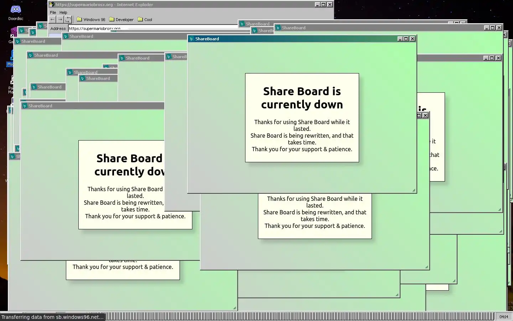Click the active ShareBoard window's title bar icon
The width and height of the screenshot is (513, 321).
coord(192,39)
